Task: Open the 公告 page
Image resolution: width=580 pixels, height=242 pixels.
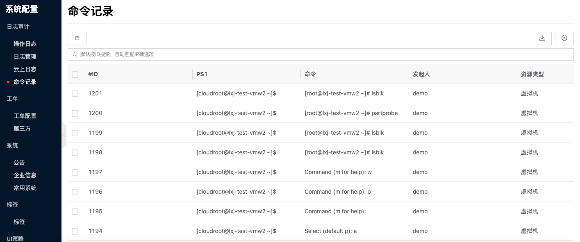Action: pos(19,163)
